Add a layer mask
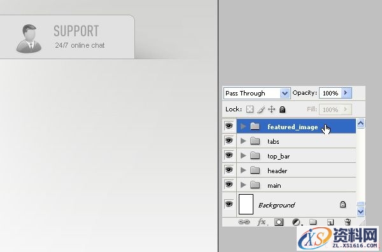This screenshot has height=252, width=382. [x=279, y=222]
